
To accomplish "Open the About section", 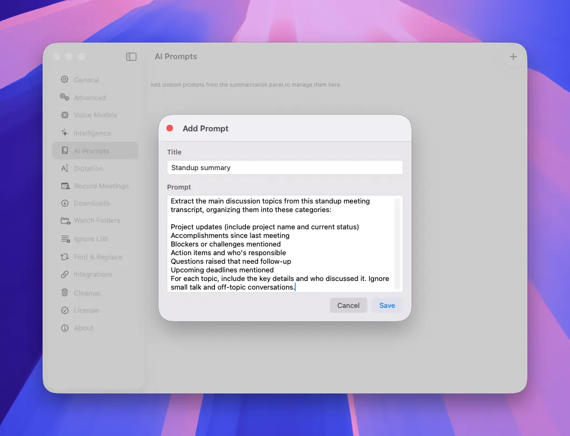I will (x=95, y=328).
